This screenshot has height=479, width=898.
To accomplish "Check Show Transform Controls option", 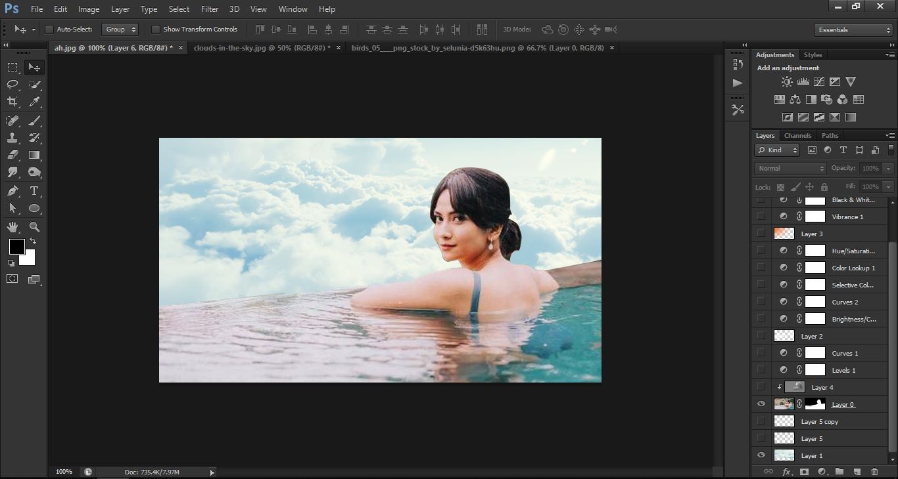I will 156,30.
